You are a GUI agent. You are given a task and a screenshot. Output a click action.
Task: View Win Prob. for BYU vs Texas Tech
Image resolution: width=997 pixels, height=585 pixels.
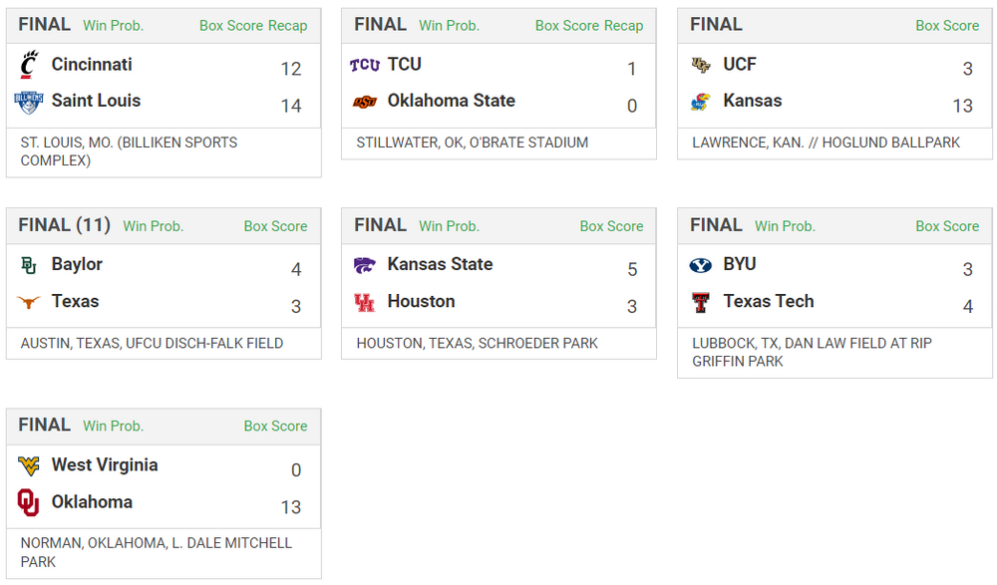coord(785,226)
